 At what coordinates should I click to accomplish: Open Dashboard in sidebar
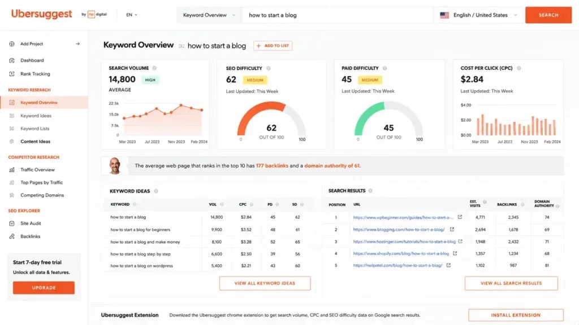click(x=32, y=60)
